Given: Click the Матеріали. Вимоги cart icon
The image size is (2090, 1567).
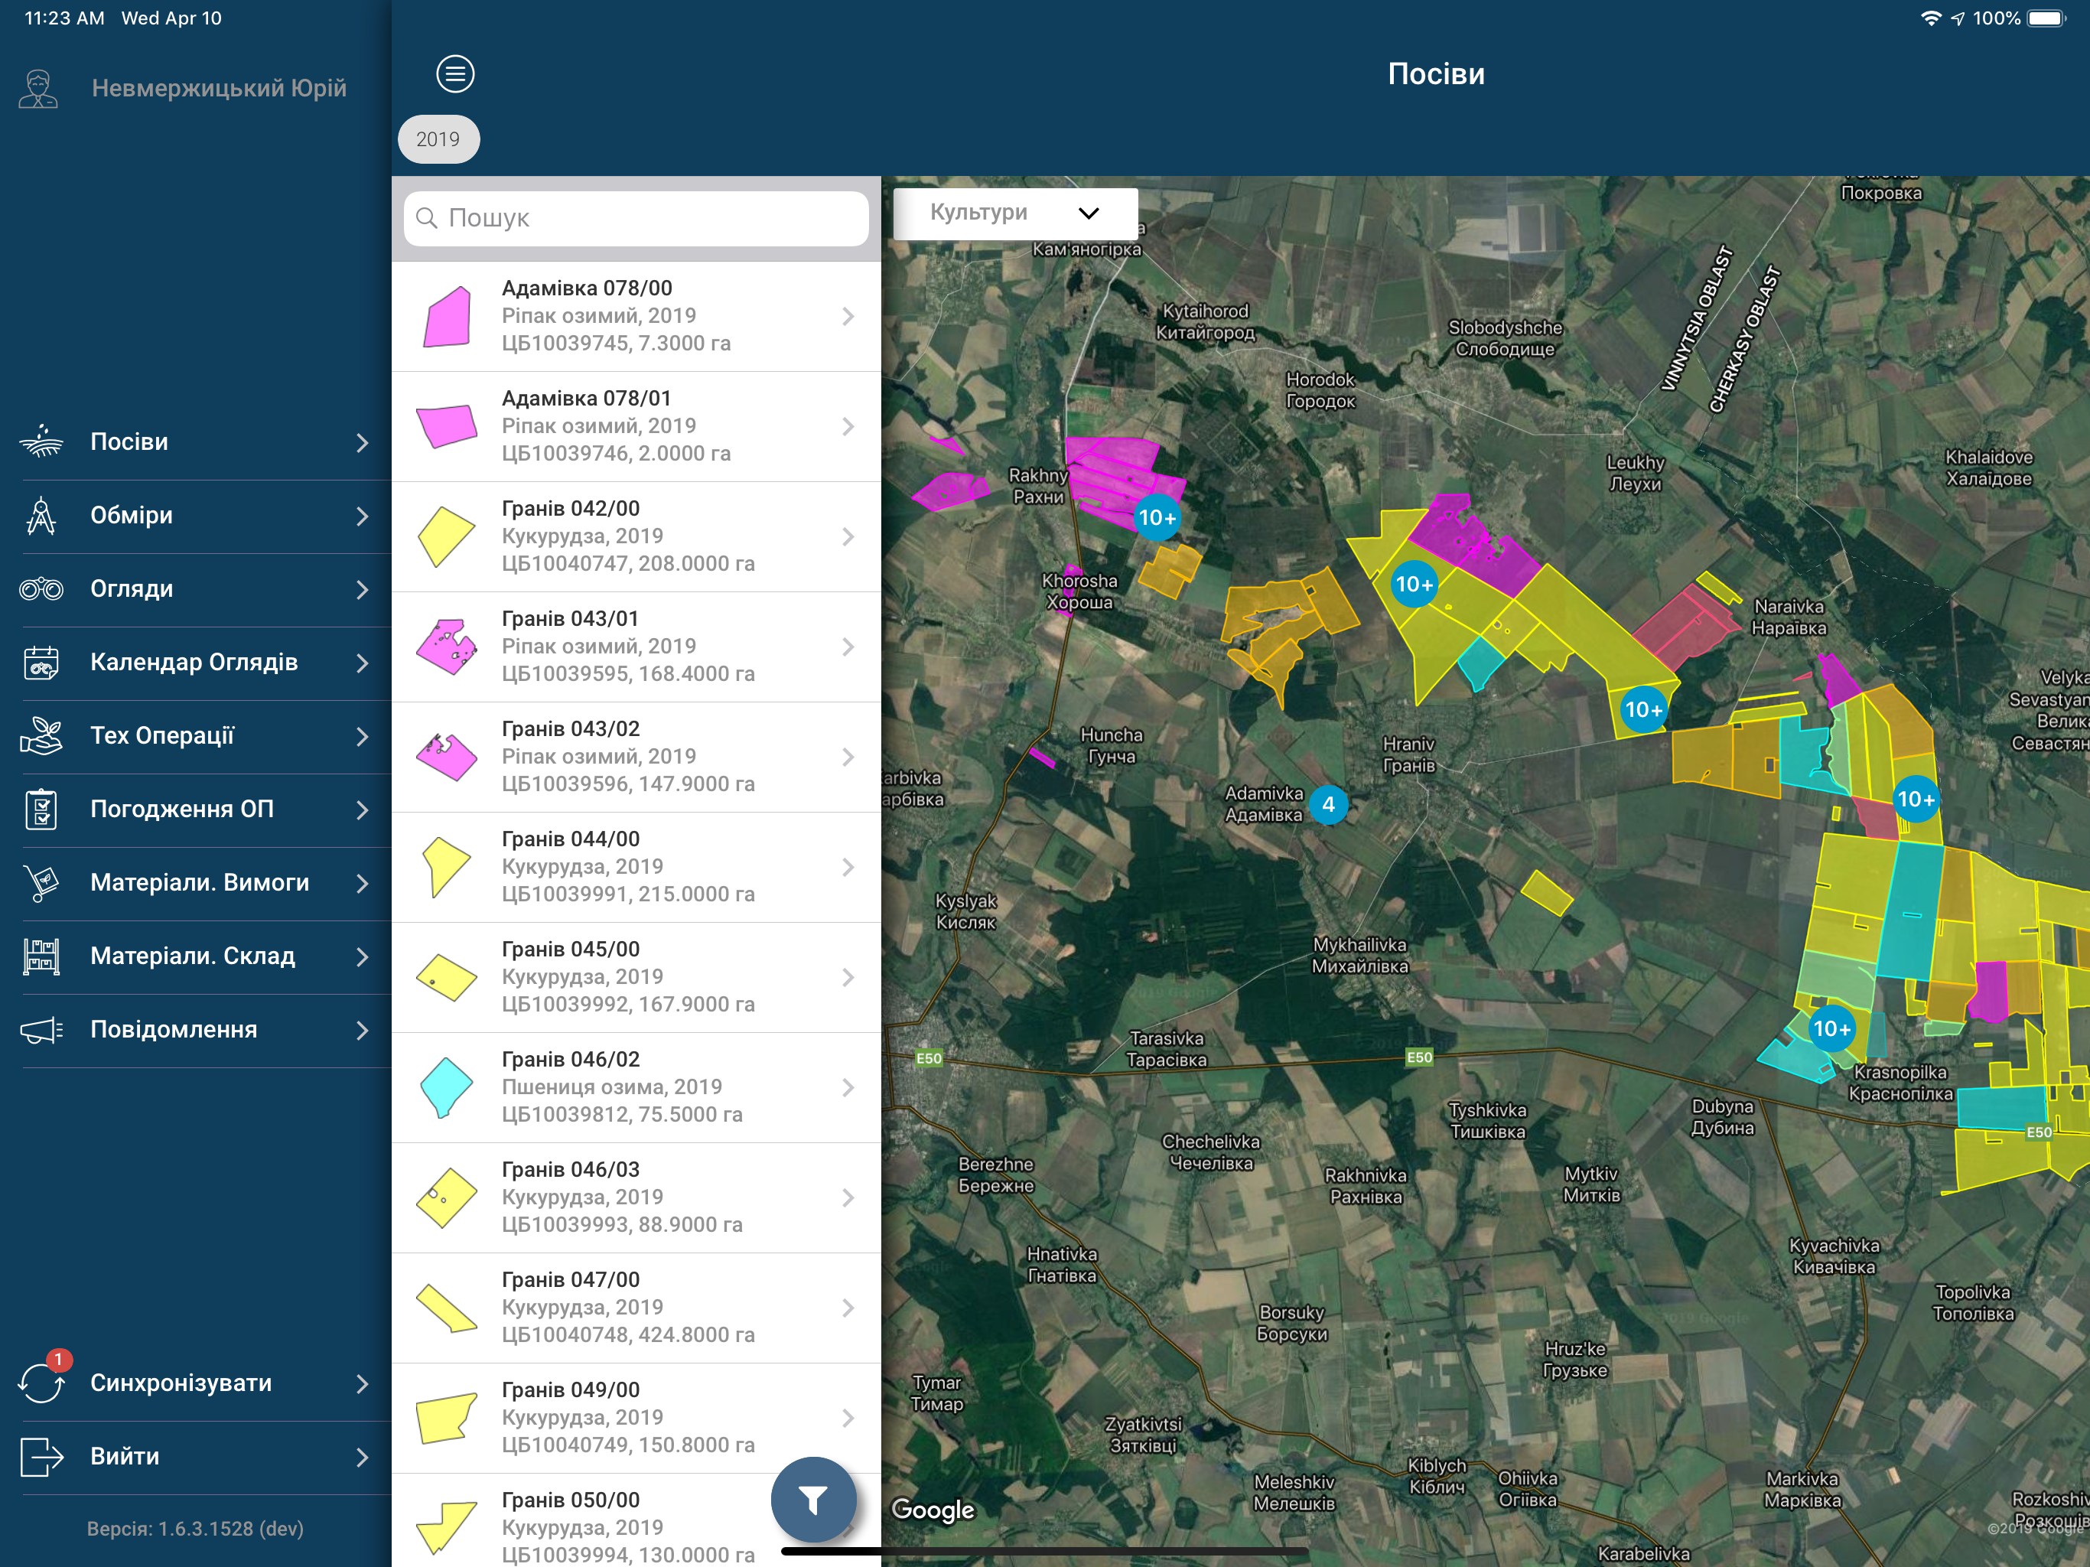Looking at the screenshot, I should (x=41, y=883).
